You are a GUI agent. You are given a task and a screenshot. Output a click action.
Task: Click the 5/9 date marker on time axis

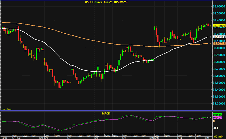[x=124, y=137]
